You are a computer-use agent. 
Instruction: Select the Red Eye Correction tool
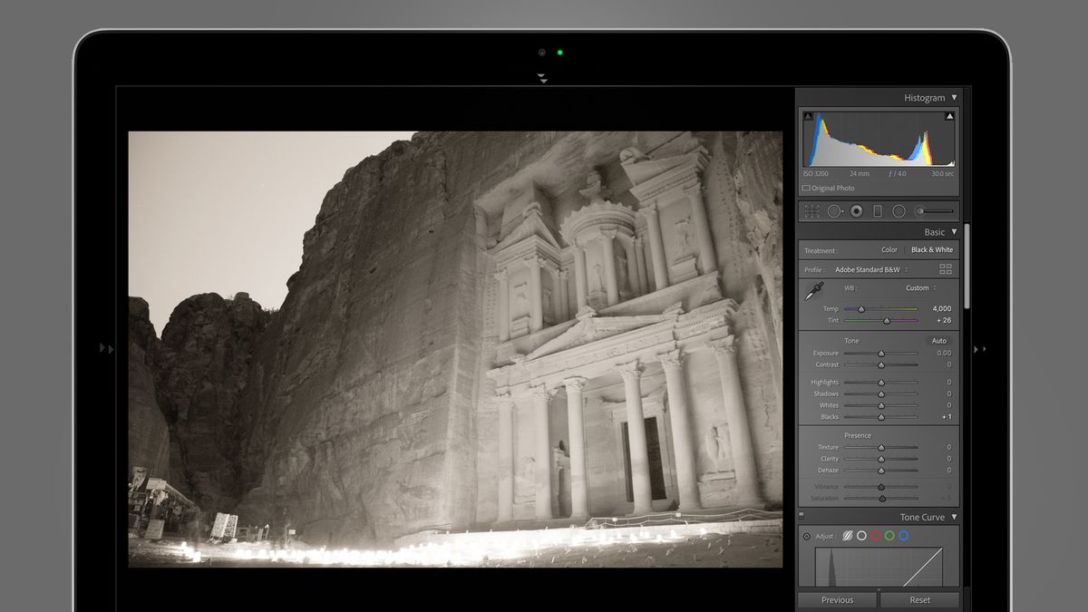click(857, 211)
